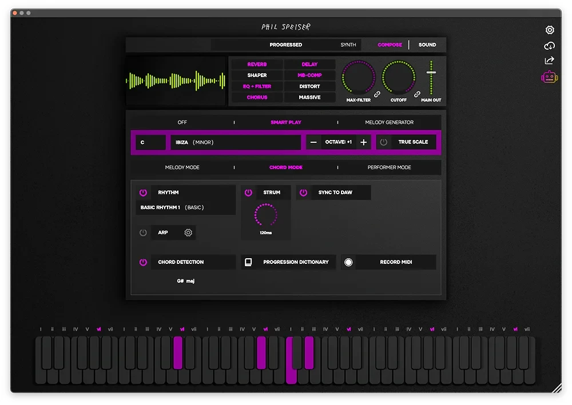Viewport: 572px width, 405px height.
Task: Toggle the Reverb effect
Action: pyautogui.click(x=257, y=65)
